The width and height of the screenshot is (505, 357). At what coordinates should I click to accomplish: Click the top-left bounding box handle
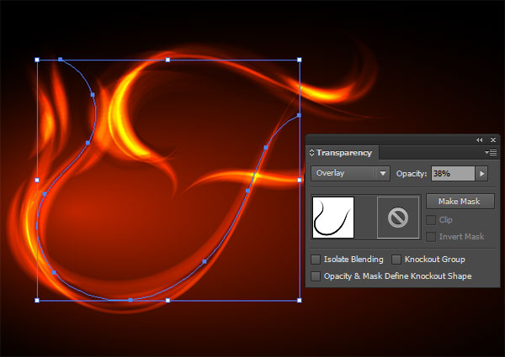coord(37,60)
